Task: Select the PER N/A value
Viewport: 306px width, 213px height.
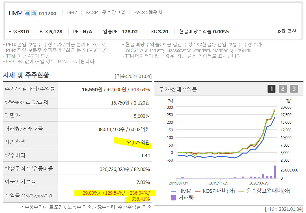Action: (83, 32)
